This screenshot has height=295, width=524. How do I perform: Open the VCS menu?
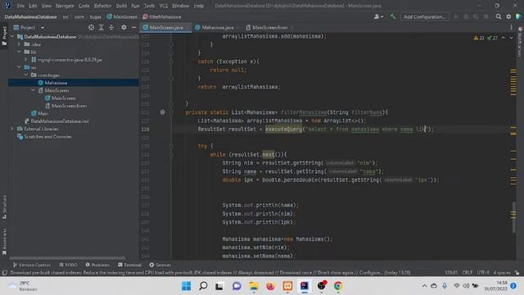[164, 6]
